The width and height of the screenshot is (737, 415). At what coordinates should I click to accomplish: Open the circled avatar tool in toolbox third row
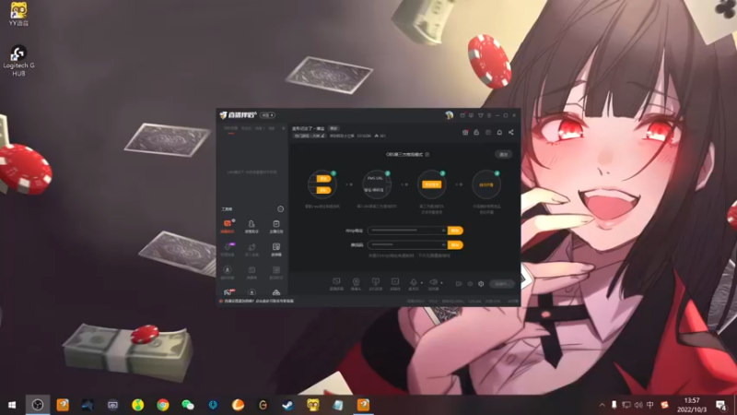coord(228,272)
